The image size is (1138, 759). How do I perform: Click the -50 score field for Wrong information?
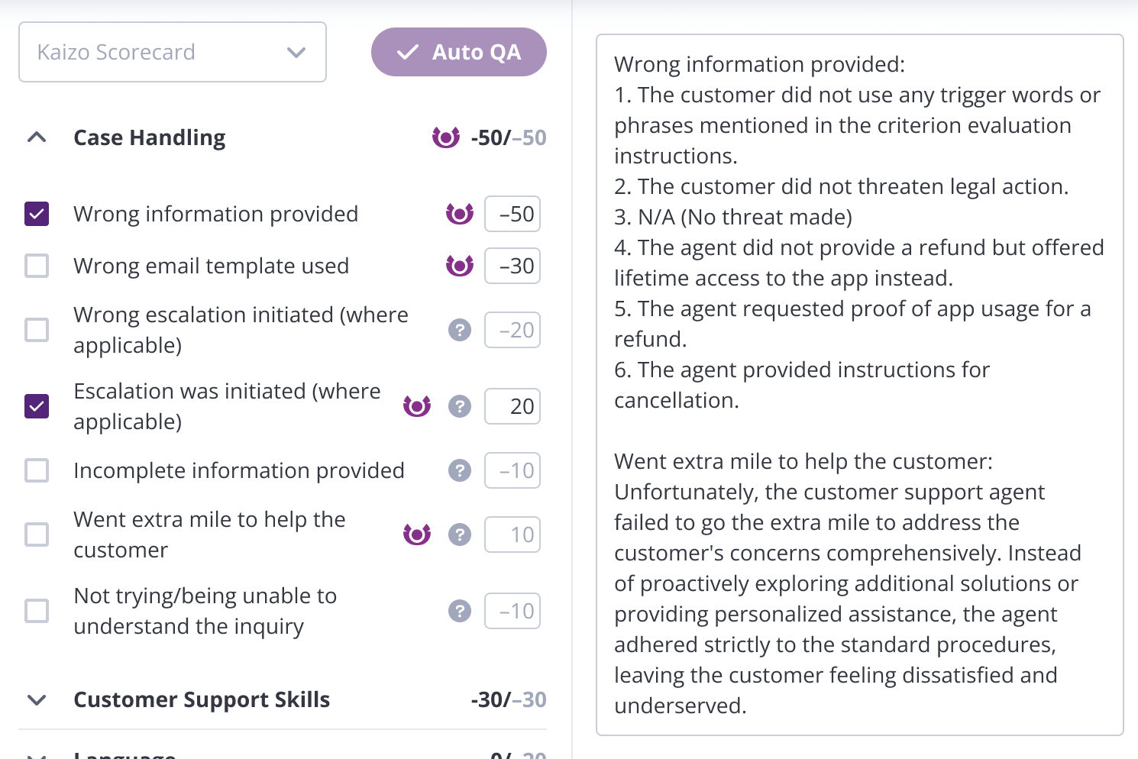[512, 214]
